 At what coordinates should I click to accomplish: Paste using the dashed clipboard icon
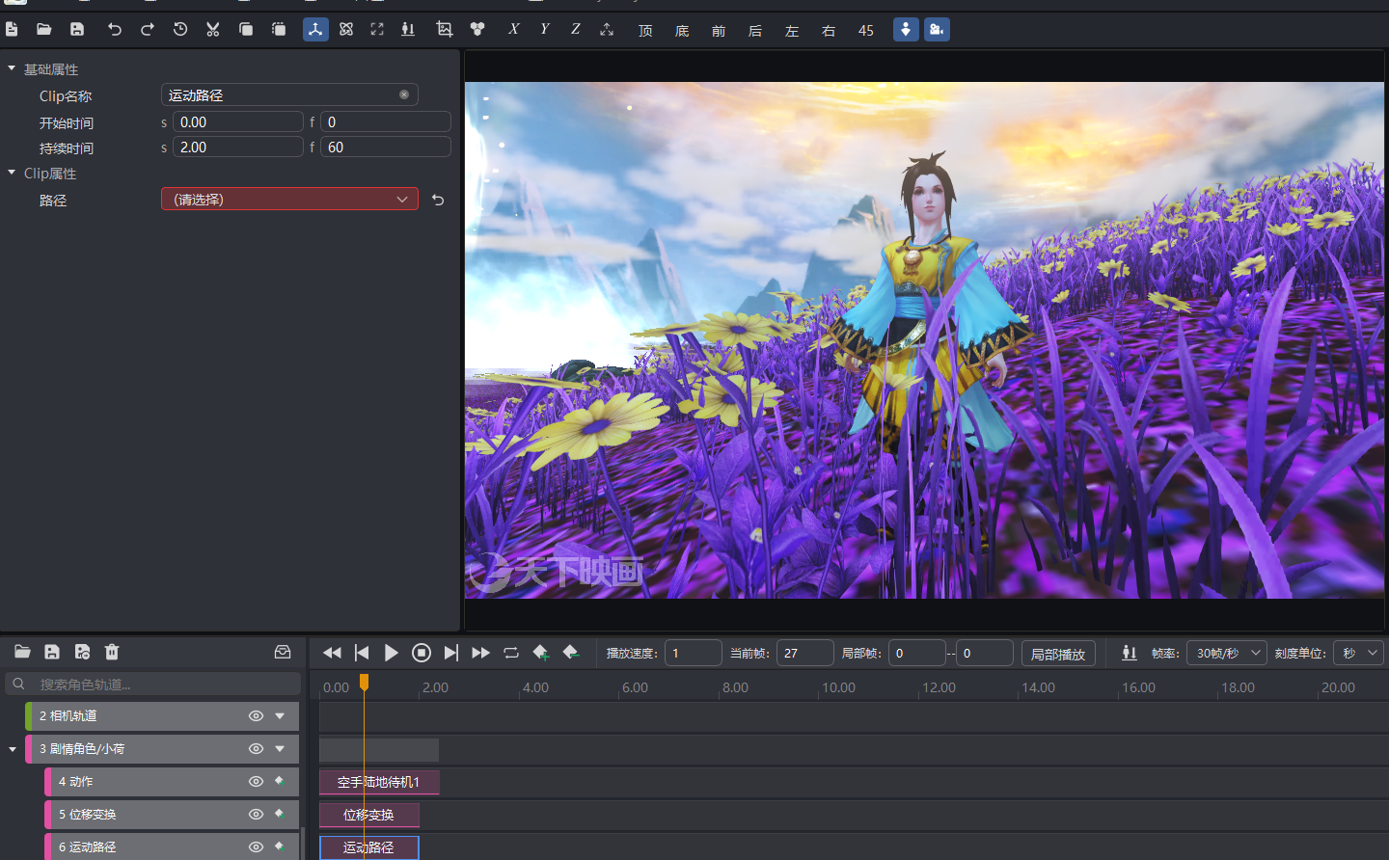tap(279, 30)
